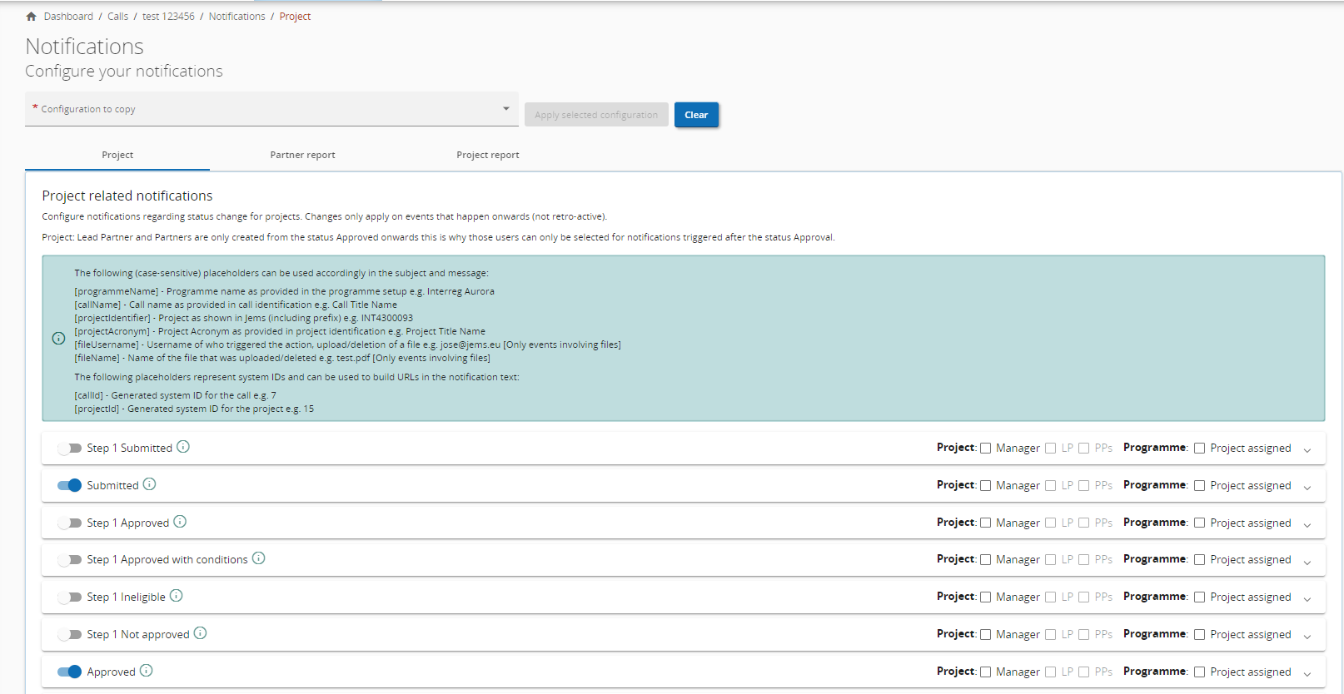Click info icon next to Approved row
The image size is (1344, 694).
click(147, 671)
